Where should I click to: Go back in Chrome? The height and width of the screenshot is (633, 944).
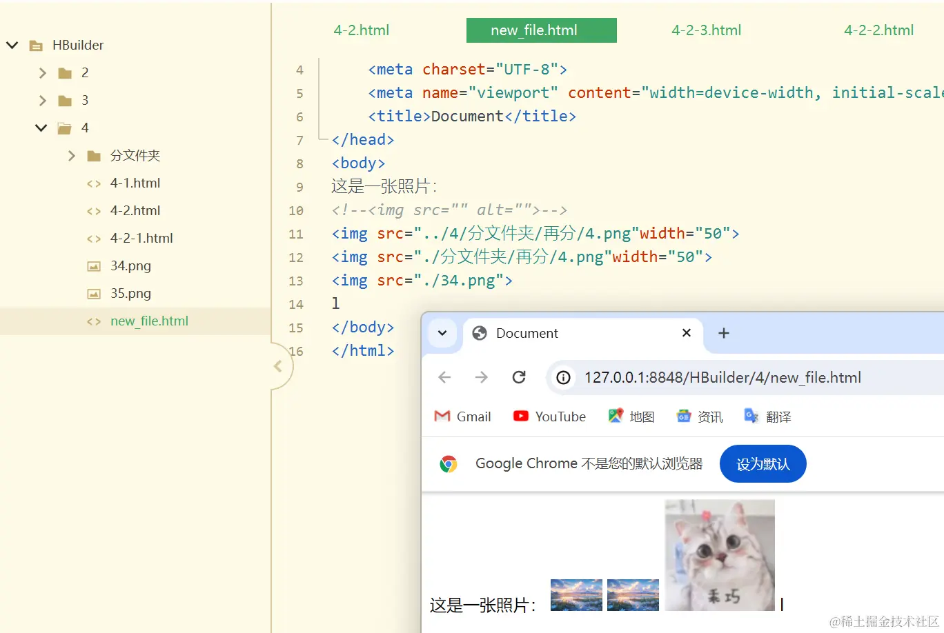(444, 377)
